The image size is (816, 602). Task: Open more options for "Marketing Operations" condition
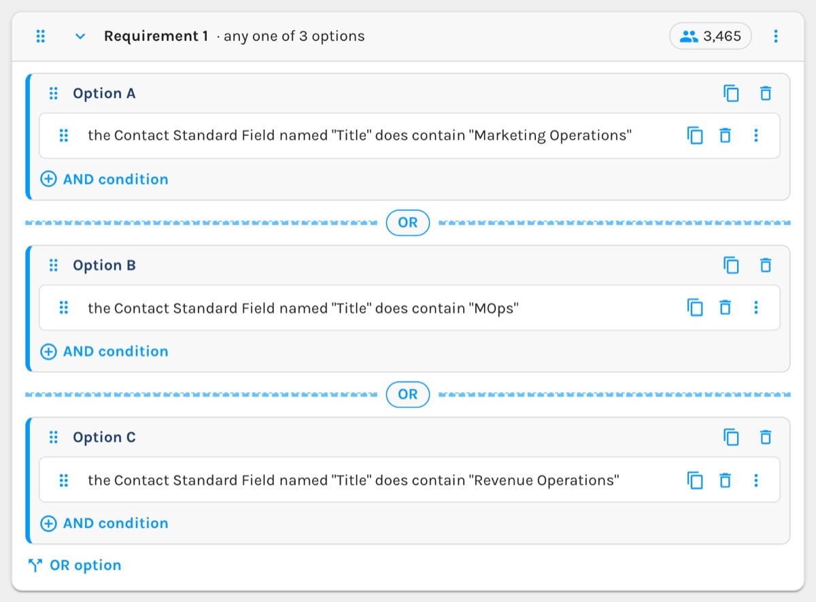(x=756, y=135)
